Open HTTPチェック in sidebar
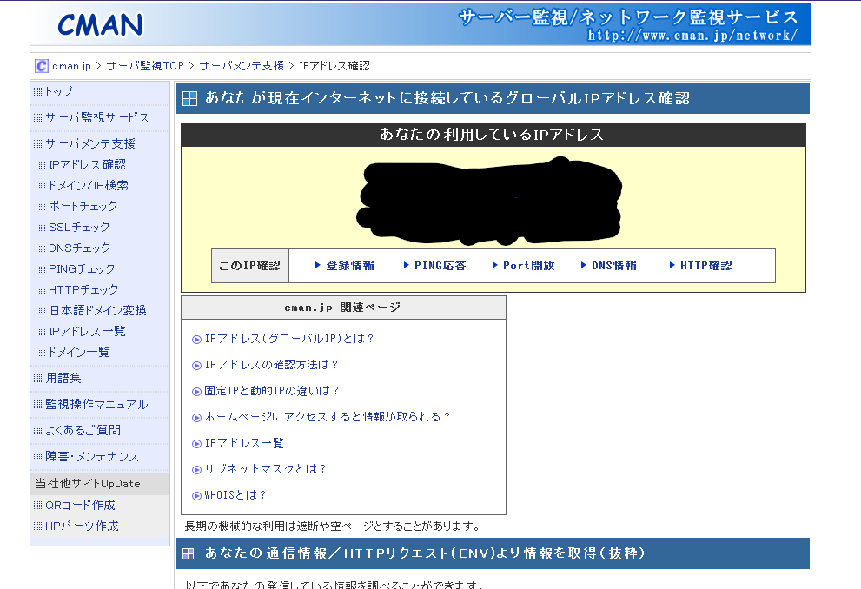The image size is (861, 589). point(83,290)
